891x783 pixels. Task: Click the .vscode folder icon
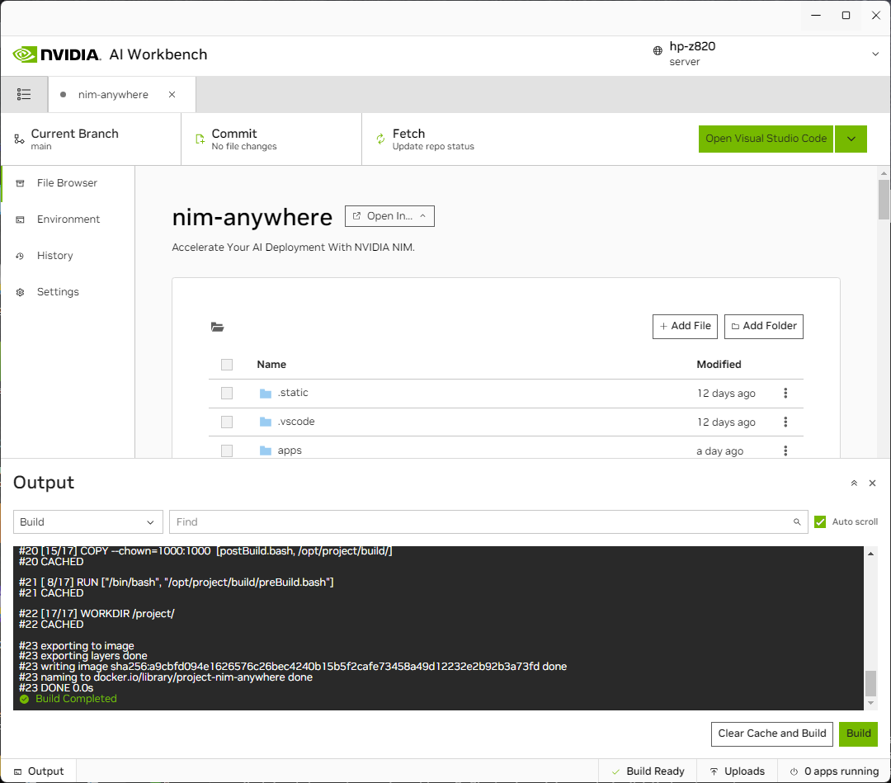(x=266, y=422)
